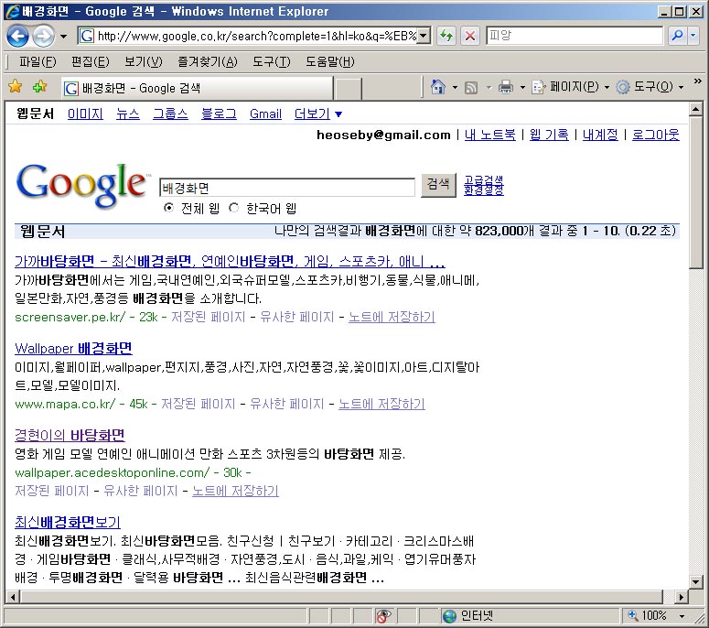
Task: Click the blank new tab button
Action: click(349, 88)
